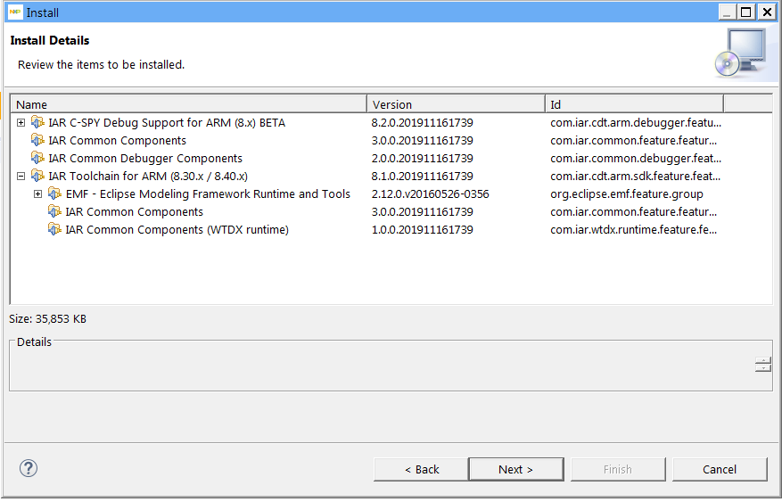The width and height of the screenshot is (782, 502).
Task: Maximize the Install dialog window
Action: tap(746, 12)
